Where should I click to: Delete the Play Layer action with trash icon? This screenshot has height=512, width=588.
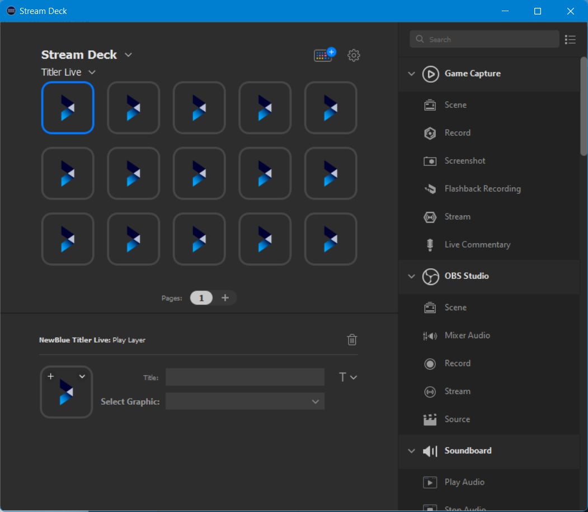tap(352, 339)
